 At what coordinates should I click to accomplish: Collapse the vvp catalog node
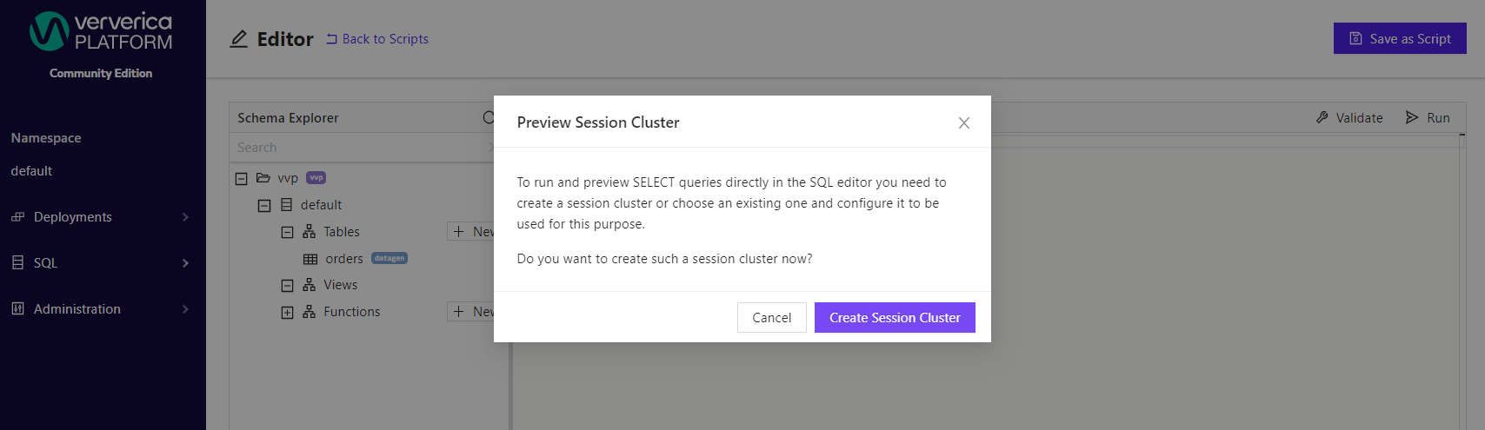tap(241, 179)
